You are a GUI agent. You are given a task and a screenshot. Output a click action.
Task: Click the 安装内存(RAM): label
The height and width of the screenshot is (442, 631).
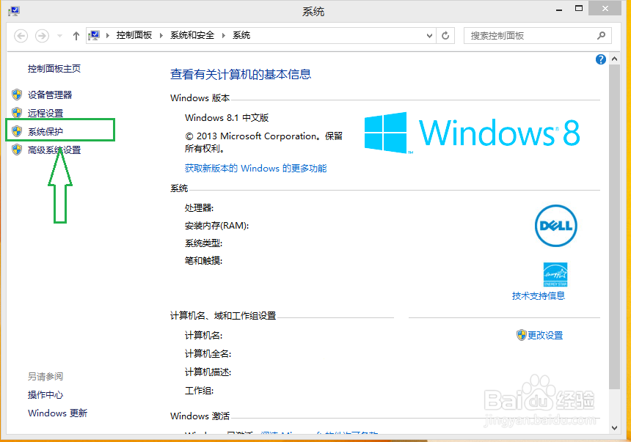pyautogui.click(x=217, y=226)
